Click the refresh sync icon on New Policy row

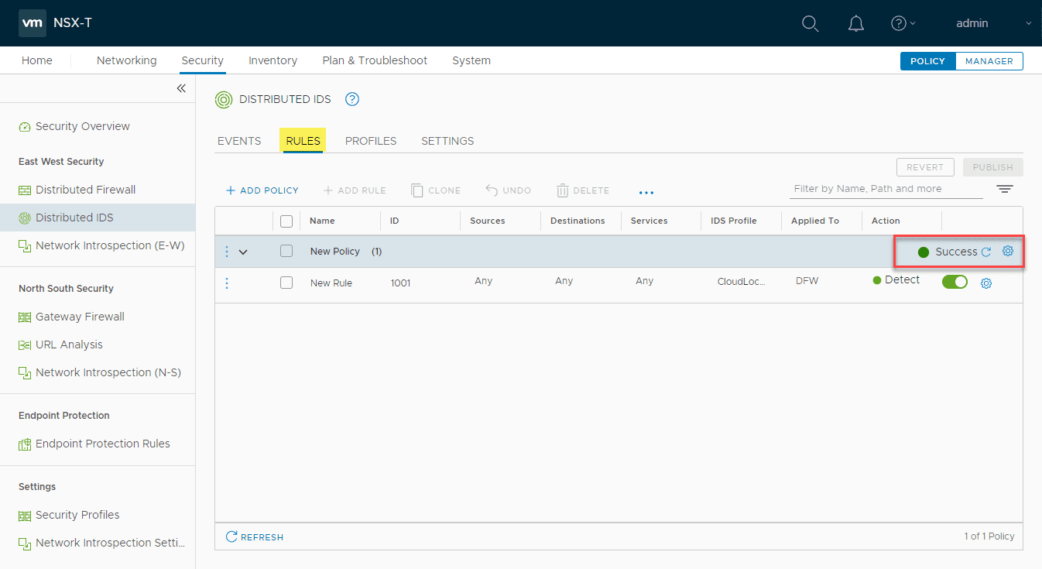click(985, 251)
